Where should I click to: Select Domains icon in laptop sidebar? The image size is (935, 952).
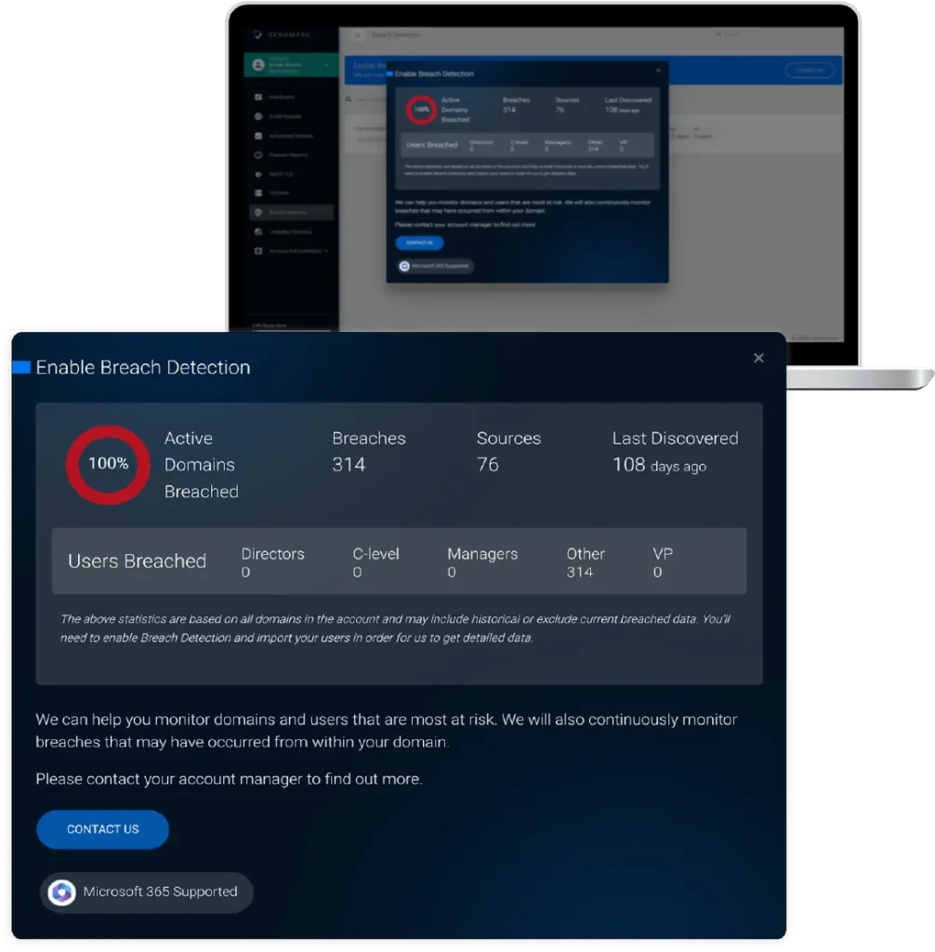258,192
